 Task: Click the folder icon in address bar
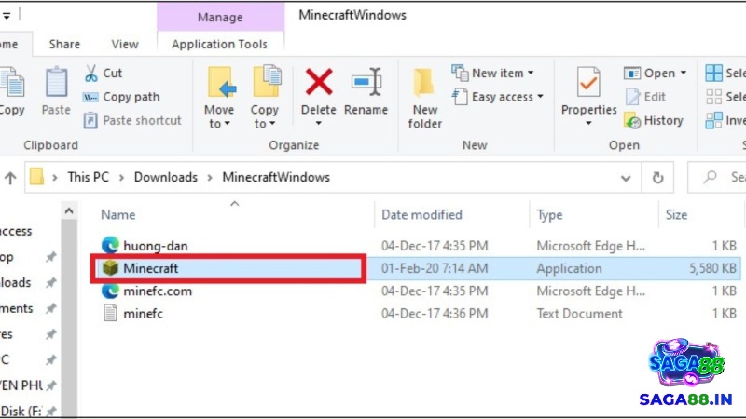click(x=36, y=177)
